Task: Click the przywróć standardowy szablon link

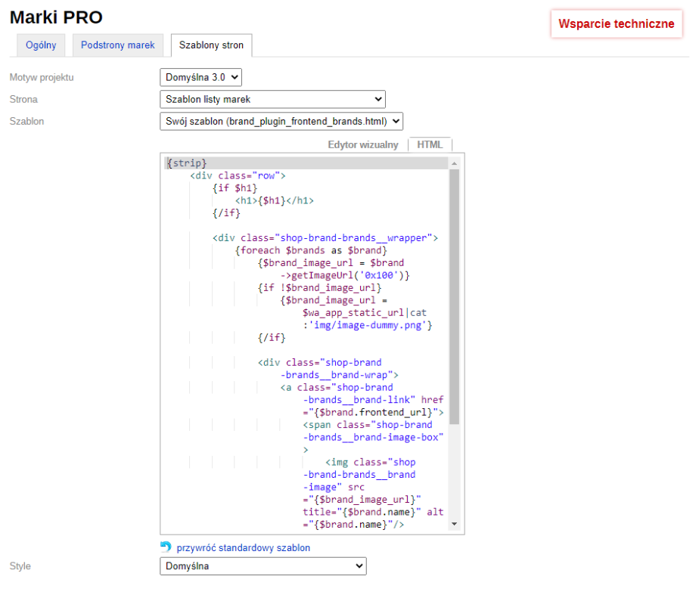Action: pos(243,547)
